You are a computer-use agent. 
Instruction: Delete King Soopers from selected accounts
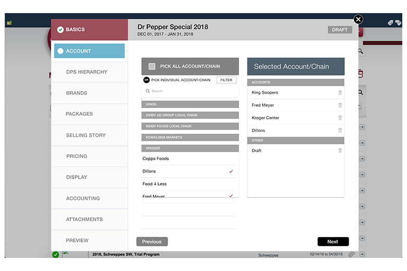(x=340, y=93)
